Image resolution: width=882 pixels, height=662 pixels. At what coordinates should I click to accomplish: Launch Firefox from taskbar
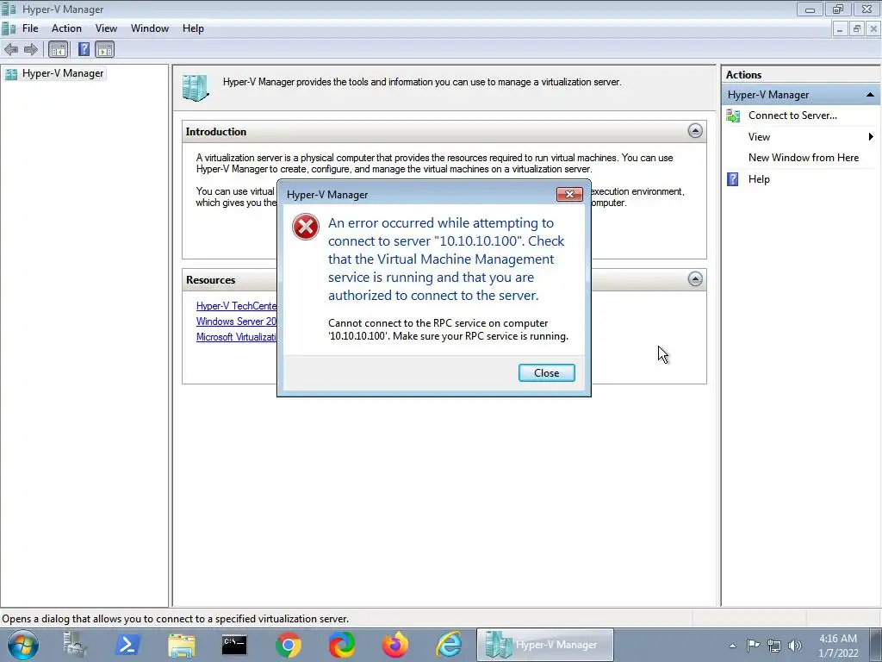pyautogui.click(x=394, y=645)
